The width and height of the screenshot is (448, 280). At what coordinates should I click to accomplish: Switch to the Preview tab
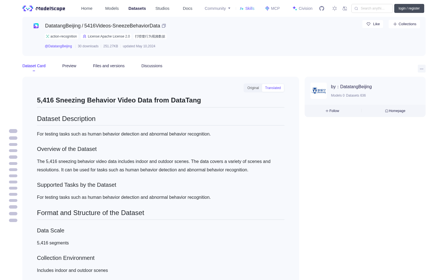coord(69,66)
